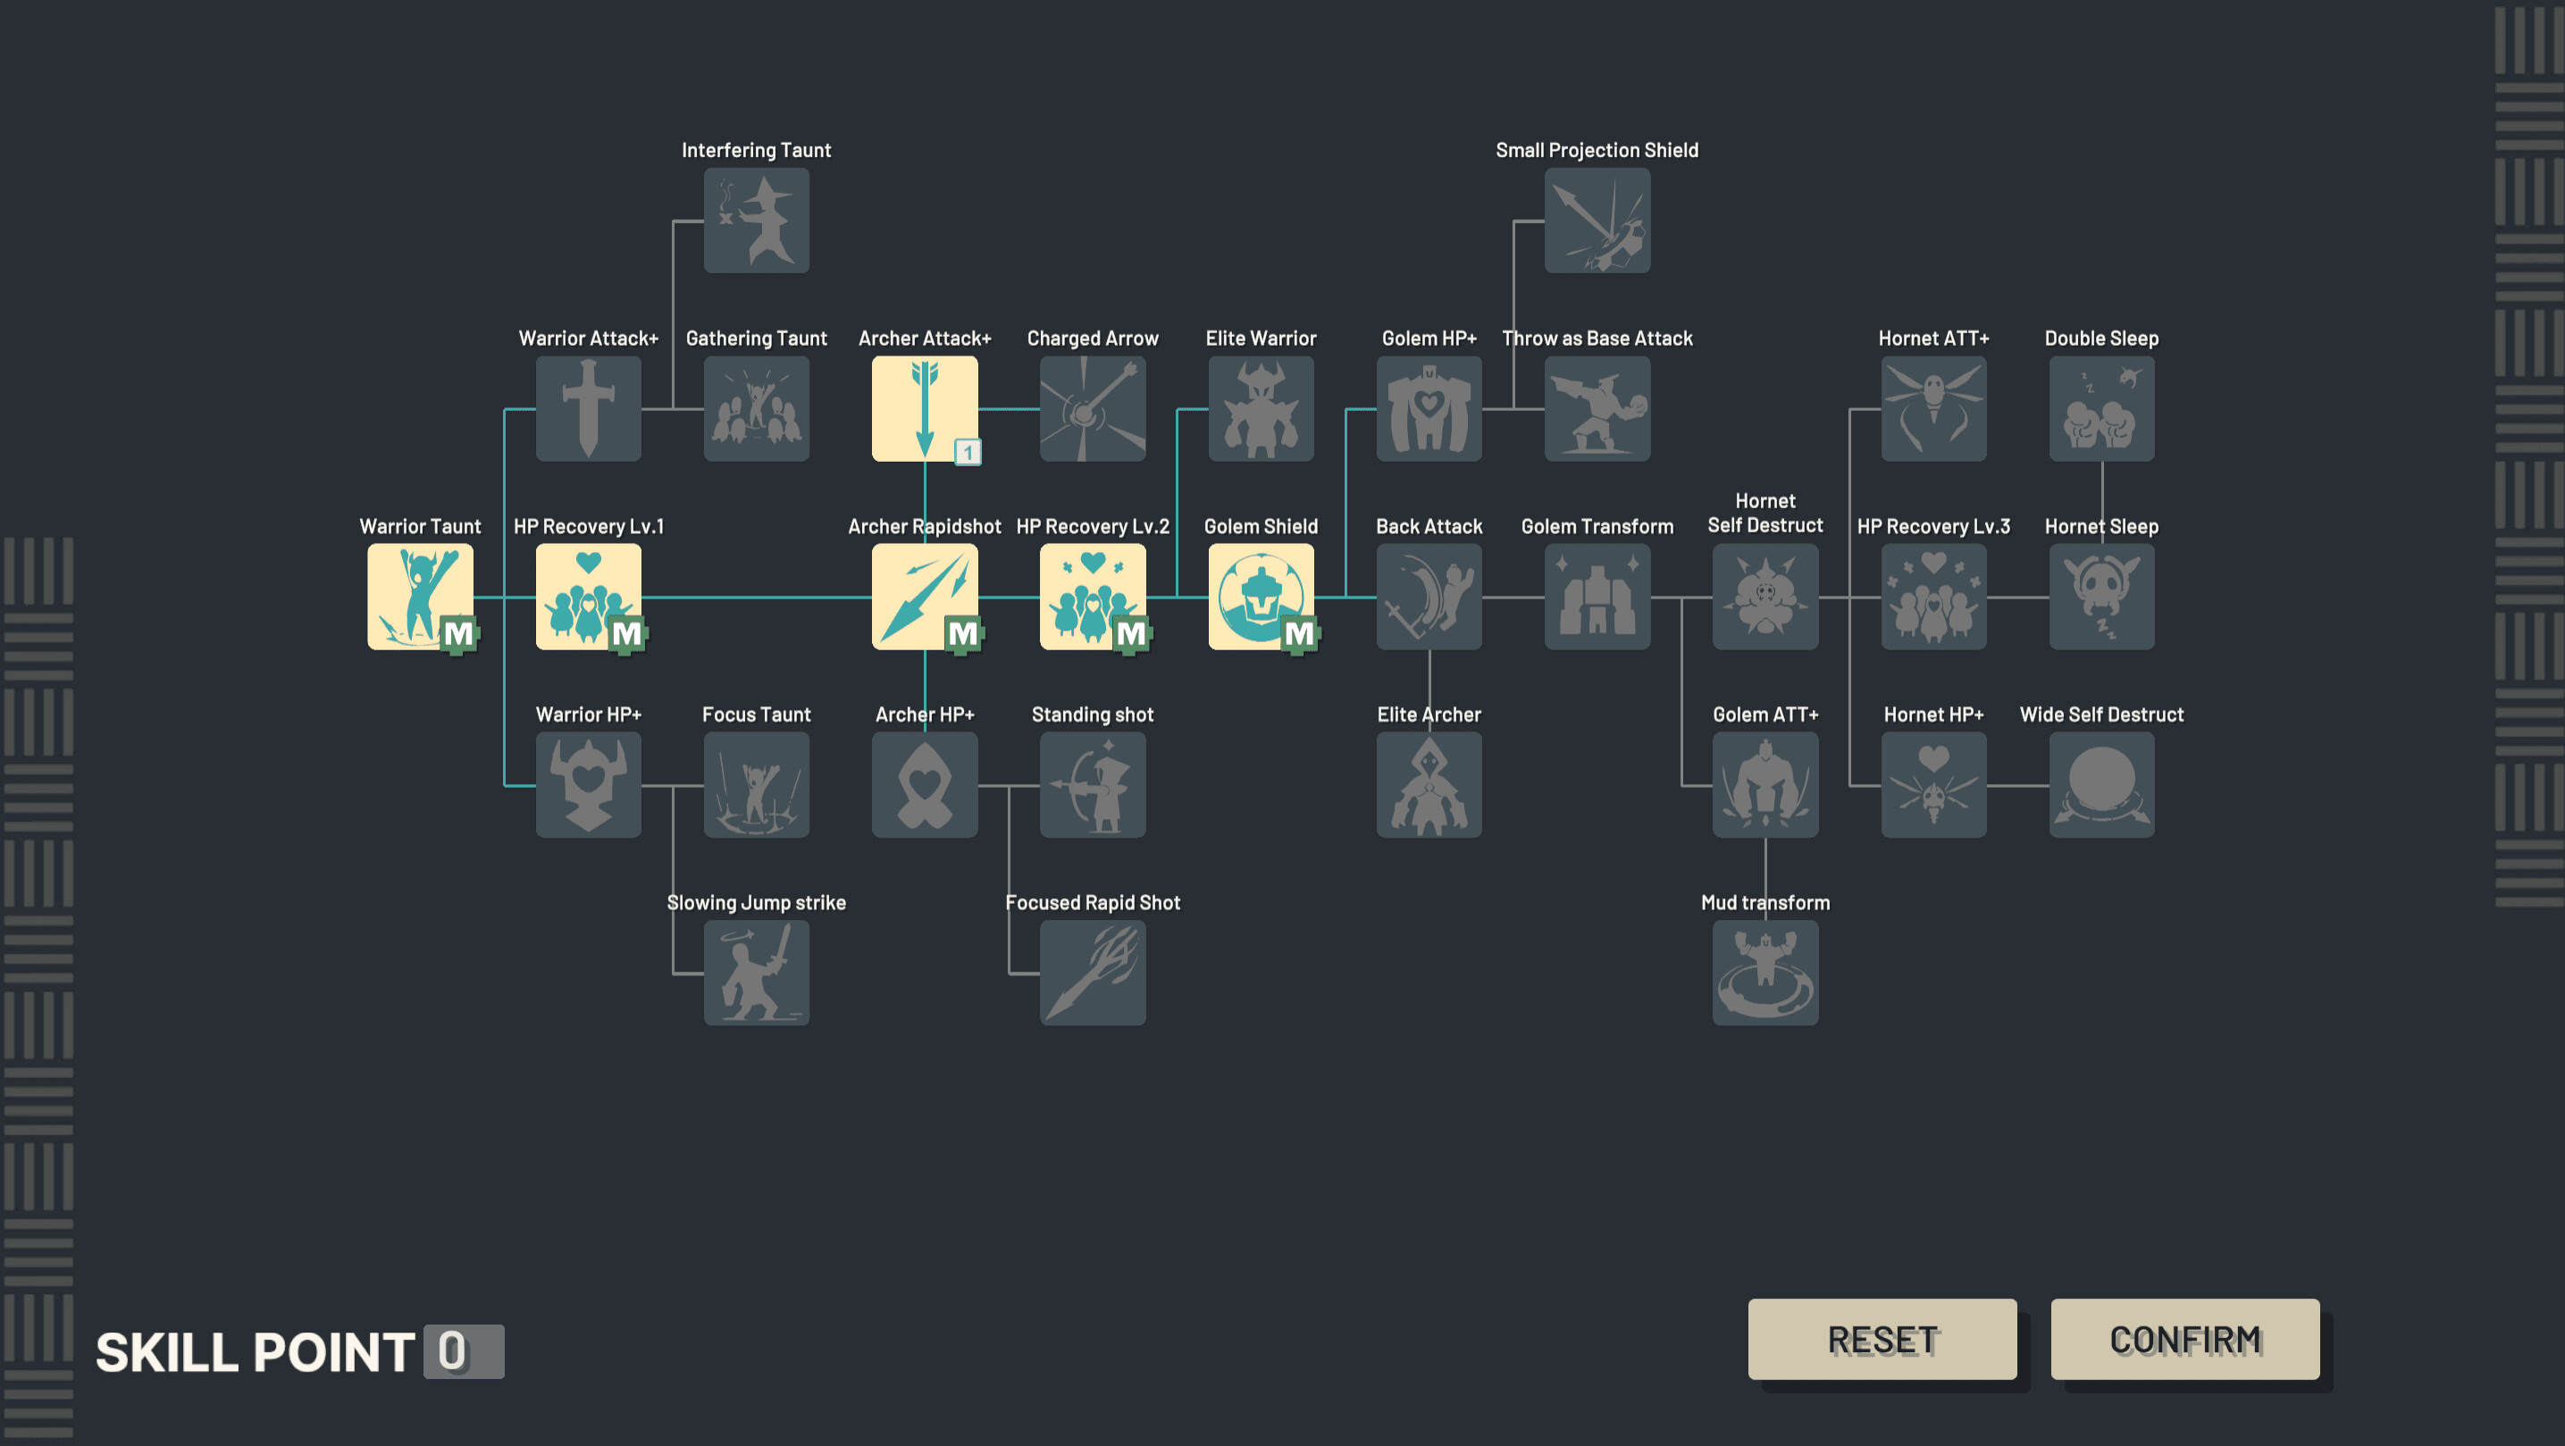
Task: Open the Golem Shield skill node
Action: [x=1261, y=598]
